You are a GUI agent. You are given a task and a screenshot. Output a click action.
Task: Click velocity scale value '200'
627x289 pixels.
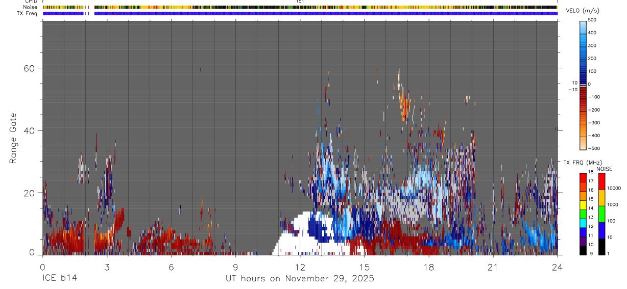(x=592, y=59)
